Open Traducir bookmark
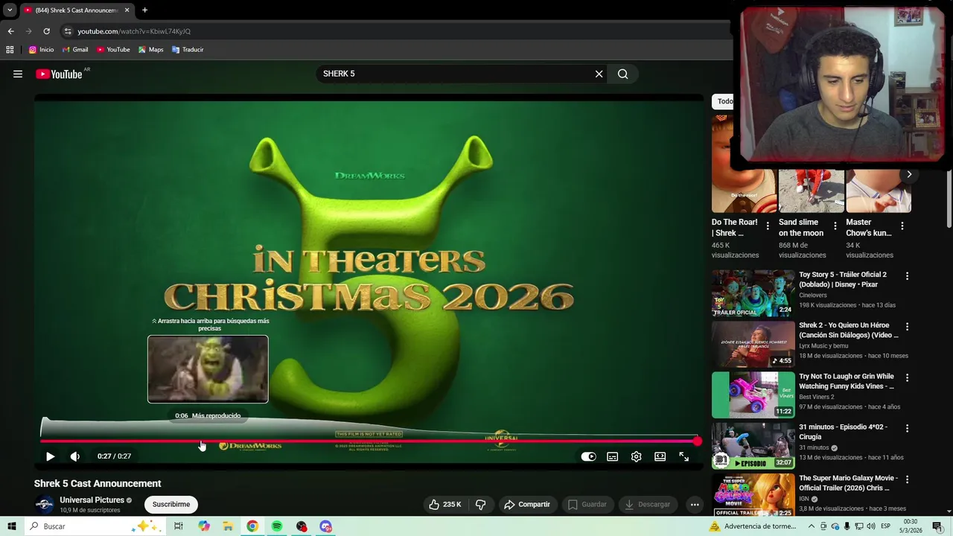The height and width of the screenshot is (536, 953). pyautogui.click(x=188, y=50)
